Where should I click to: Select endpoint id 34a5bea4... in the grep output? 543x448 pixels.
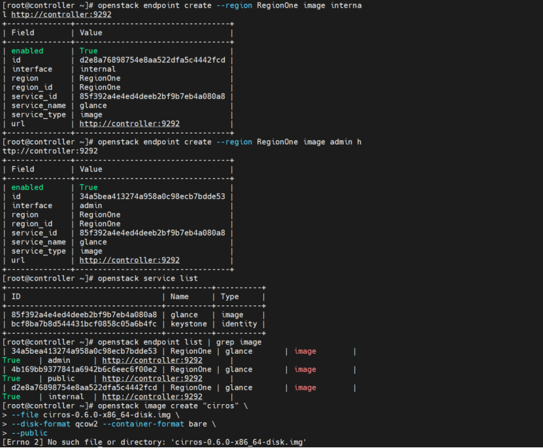tap(84, 351)
